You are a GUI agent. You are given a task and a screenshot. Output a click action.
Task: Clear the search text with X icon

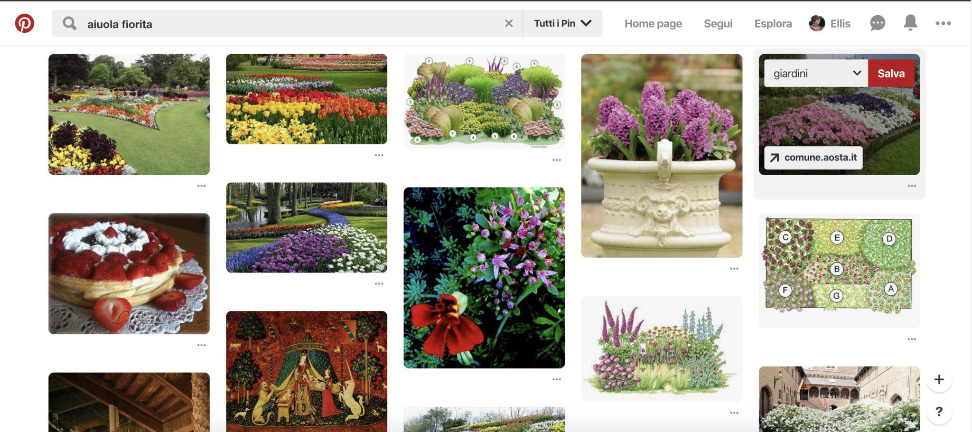click(508, 23)
